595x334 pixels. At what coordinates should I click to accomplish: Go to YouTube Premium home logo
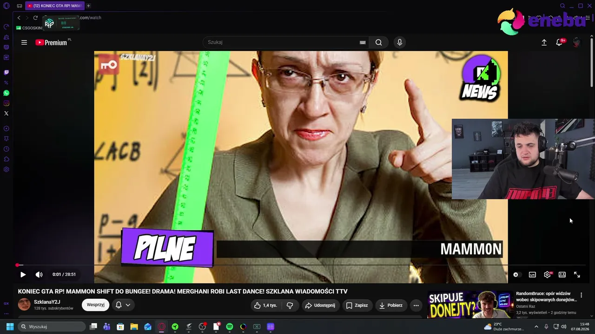click(52, 42)
